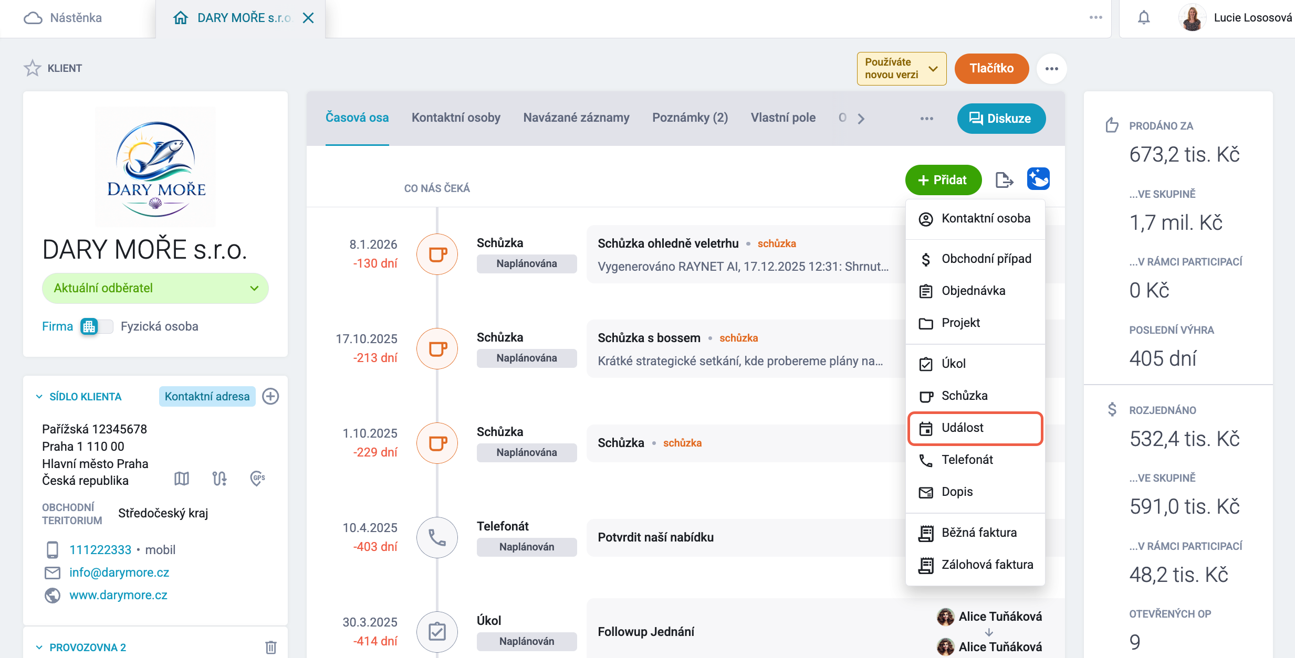This screenshot has height=658, width=1295.
Task: Open three-dots menu in tabs panel
Action: 927,119
